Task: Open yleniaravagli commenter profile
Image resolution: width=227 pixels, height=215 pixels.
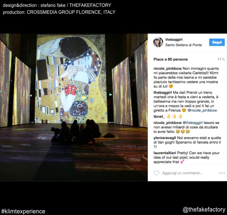Action: [165, 138]
